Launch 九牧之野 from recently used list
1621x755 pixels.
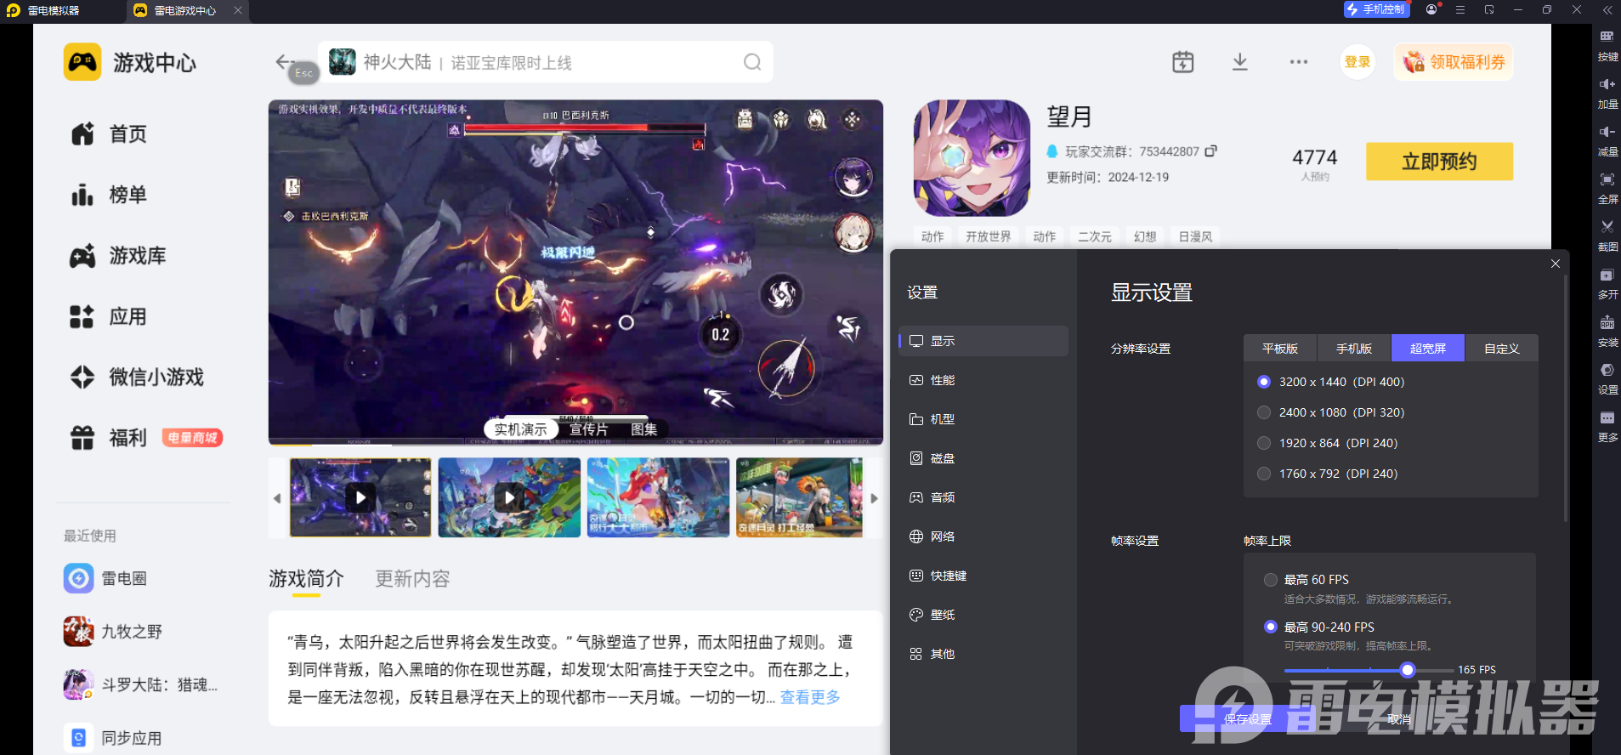[113, 632]
